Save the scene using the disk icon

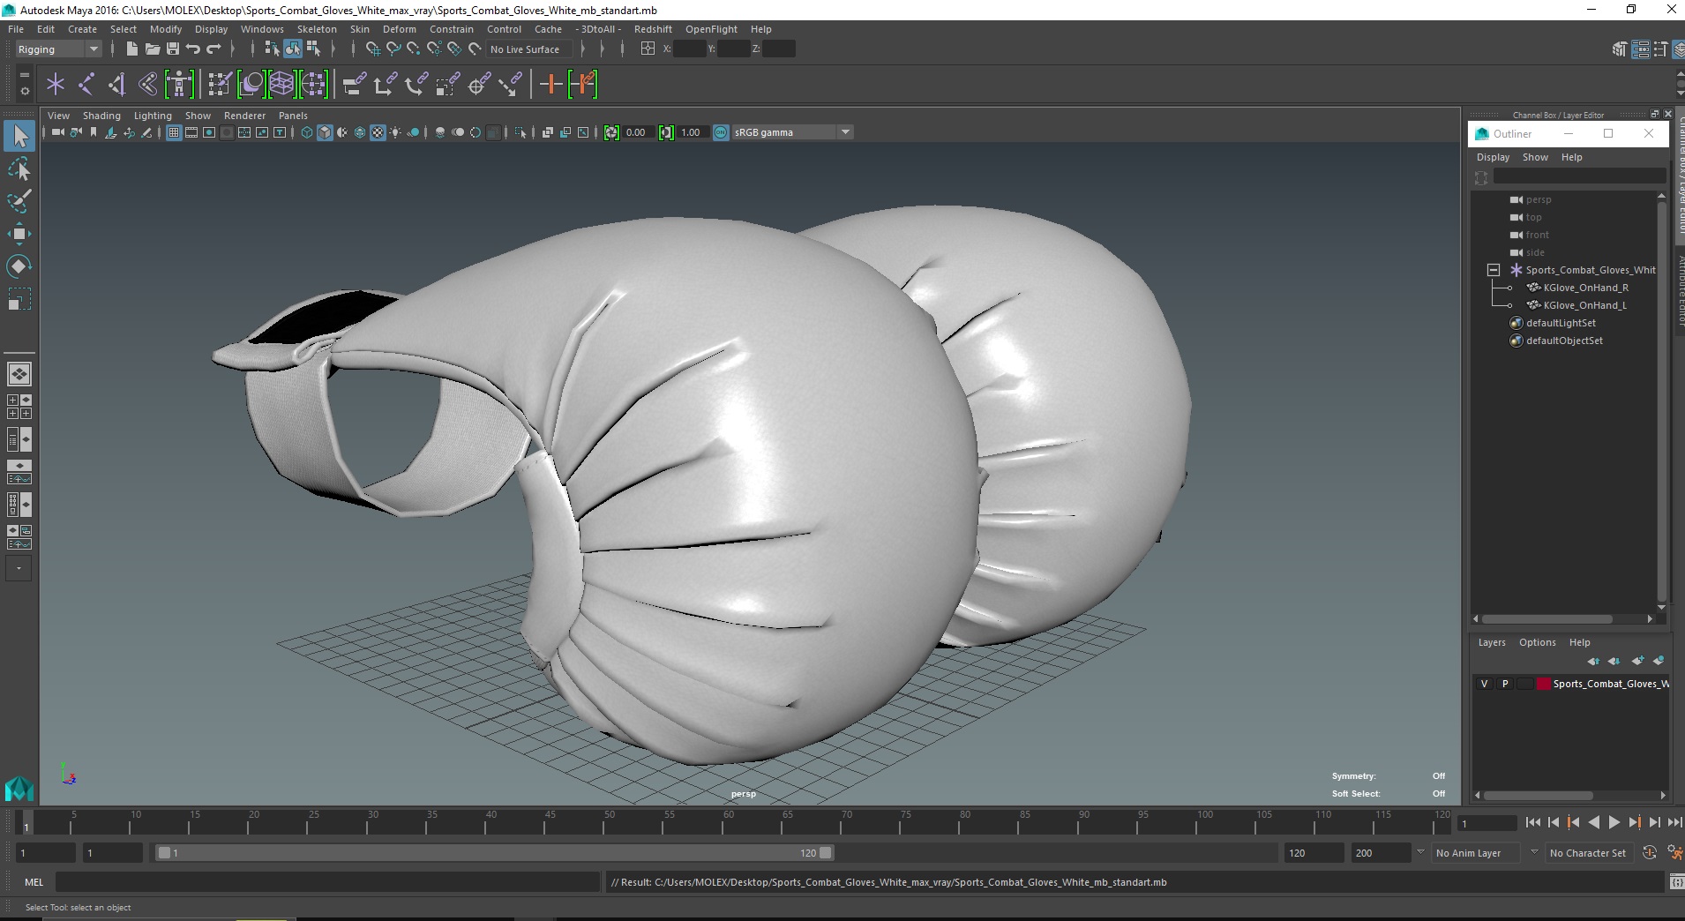click(173, 49)
